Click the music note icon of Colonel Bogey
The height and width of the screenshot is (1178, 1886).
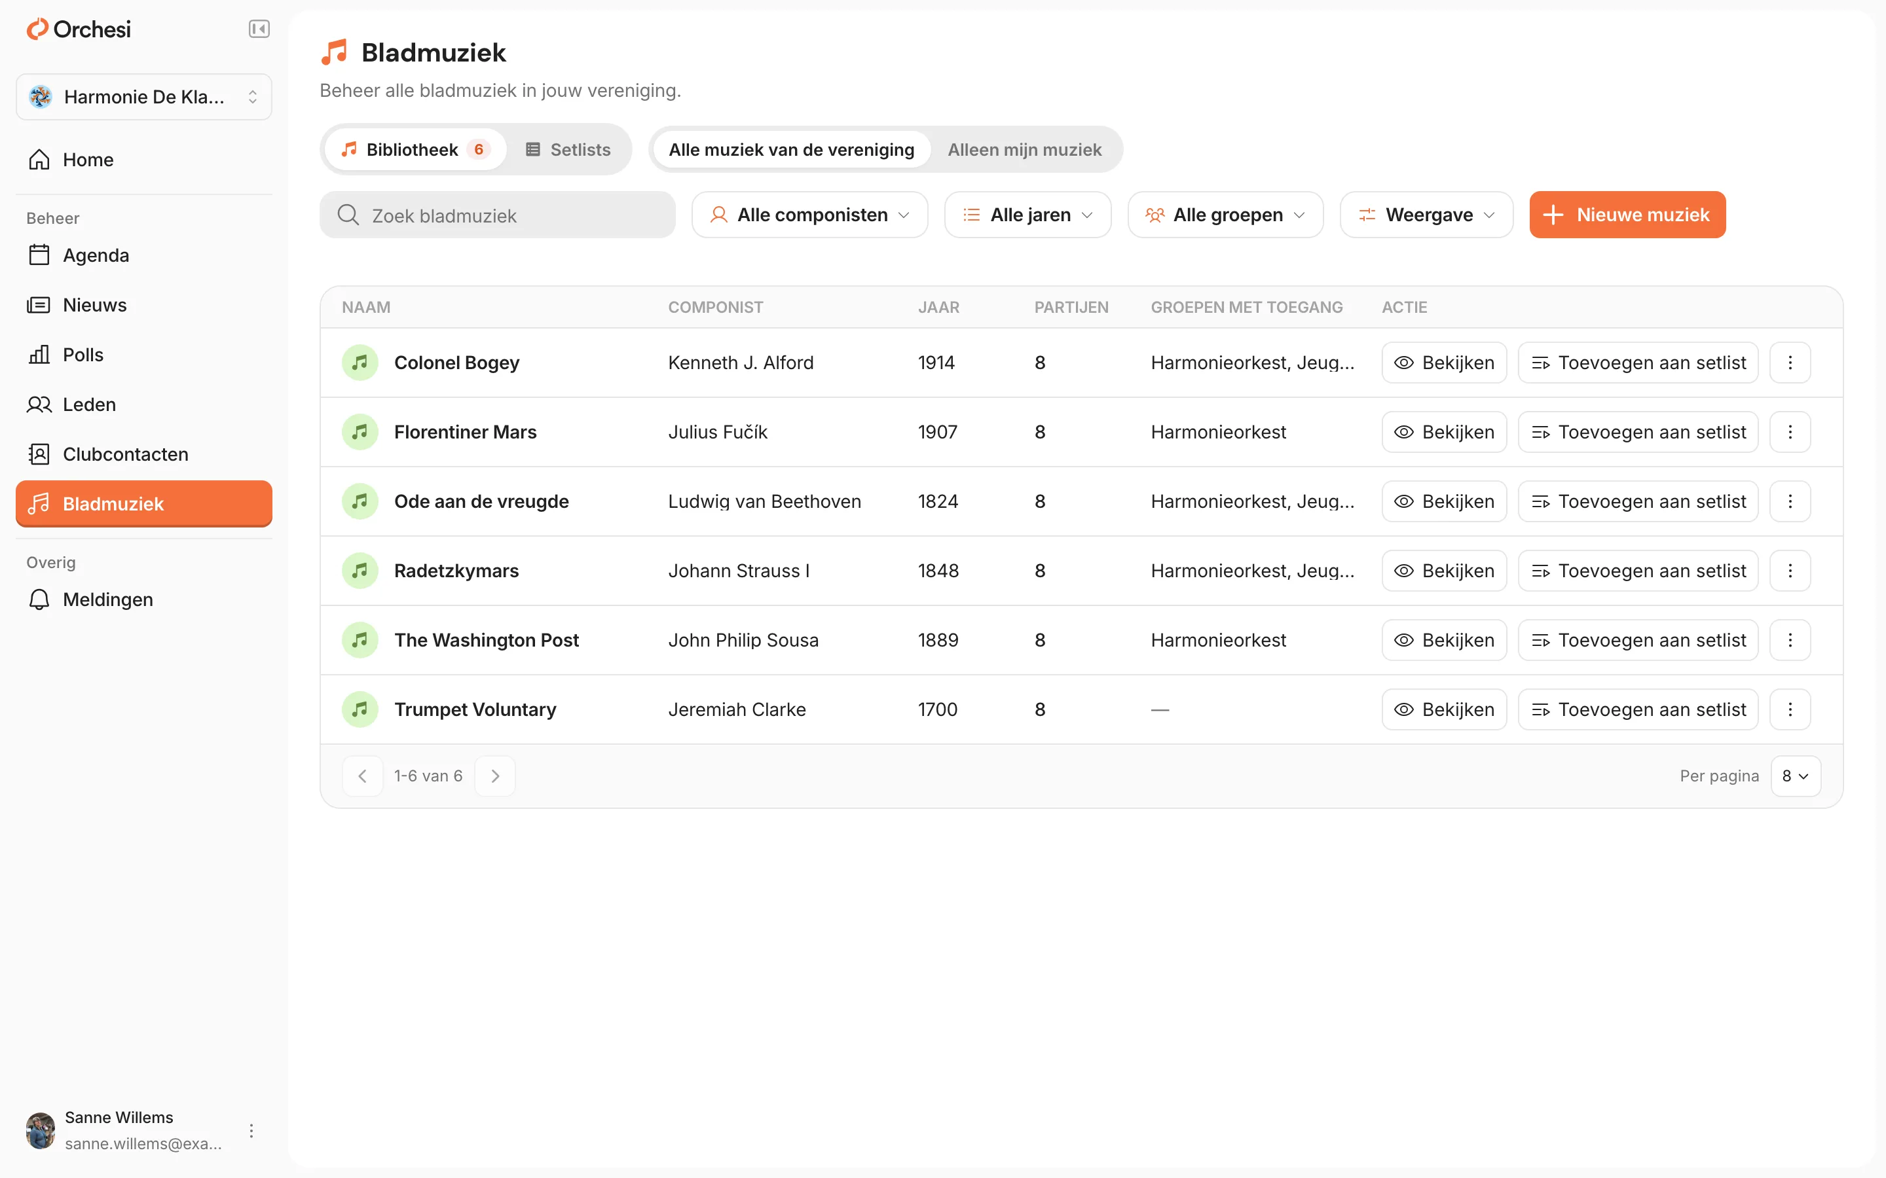point(360,363)
